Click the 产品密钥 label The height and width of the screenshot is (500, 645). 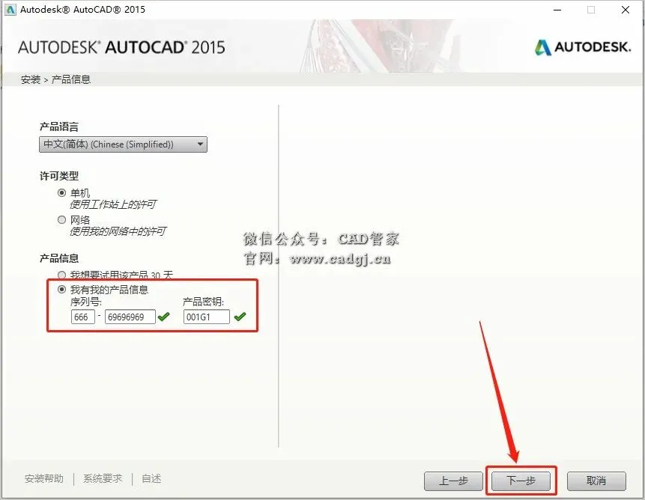click(203, 302)
